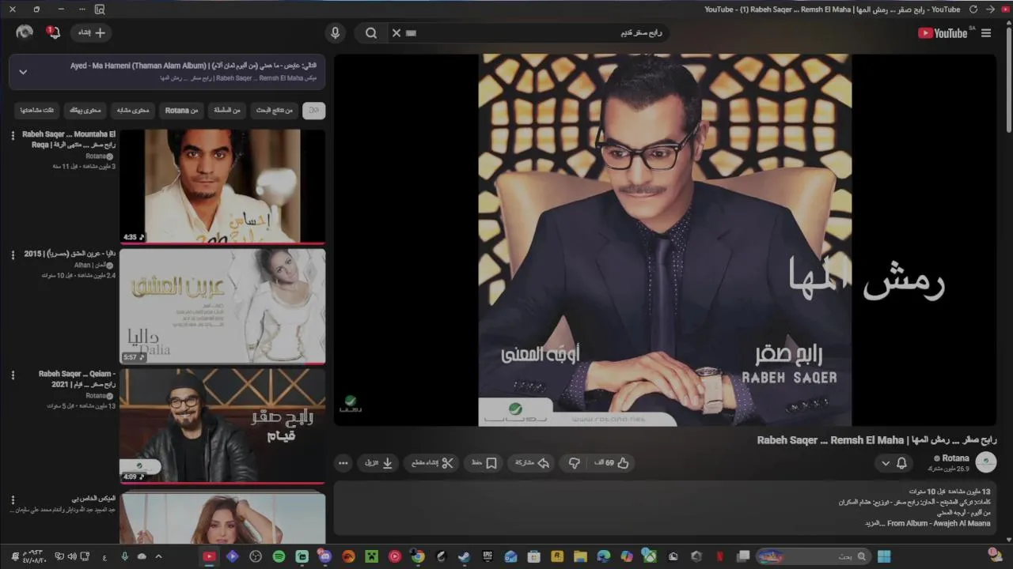Open the Rotana channel name link
The image size is (1013, 569).
point(955,458)
